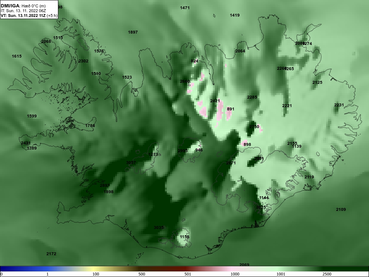Image resolution: width=369 pixels, height=277 pixels.
Task: Click the map value 3057
Action: click(x=131, y=163)
